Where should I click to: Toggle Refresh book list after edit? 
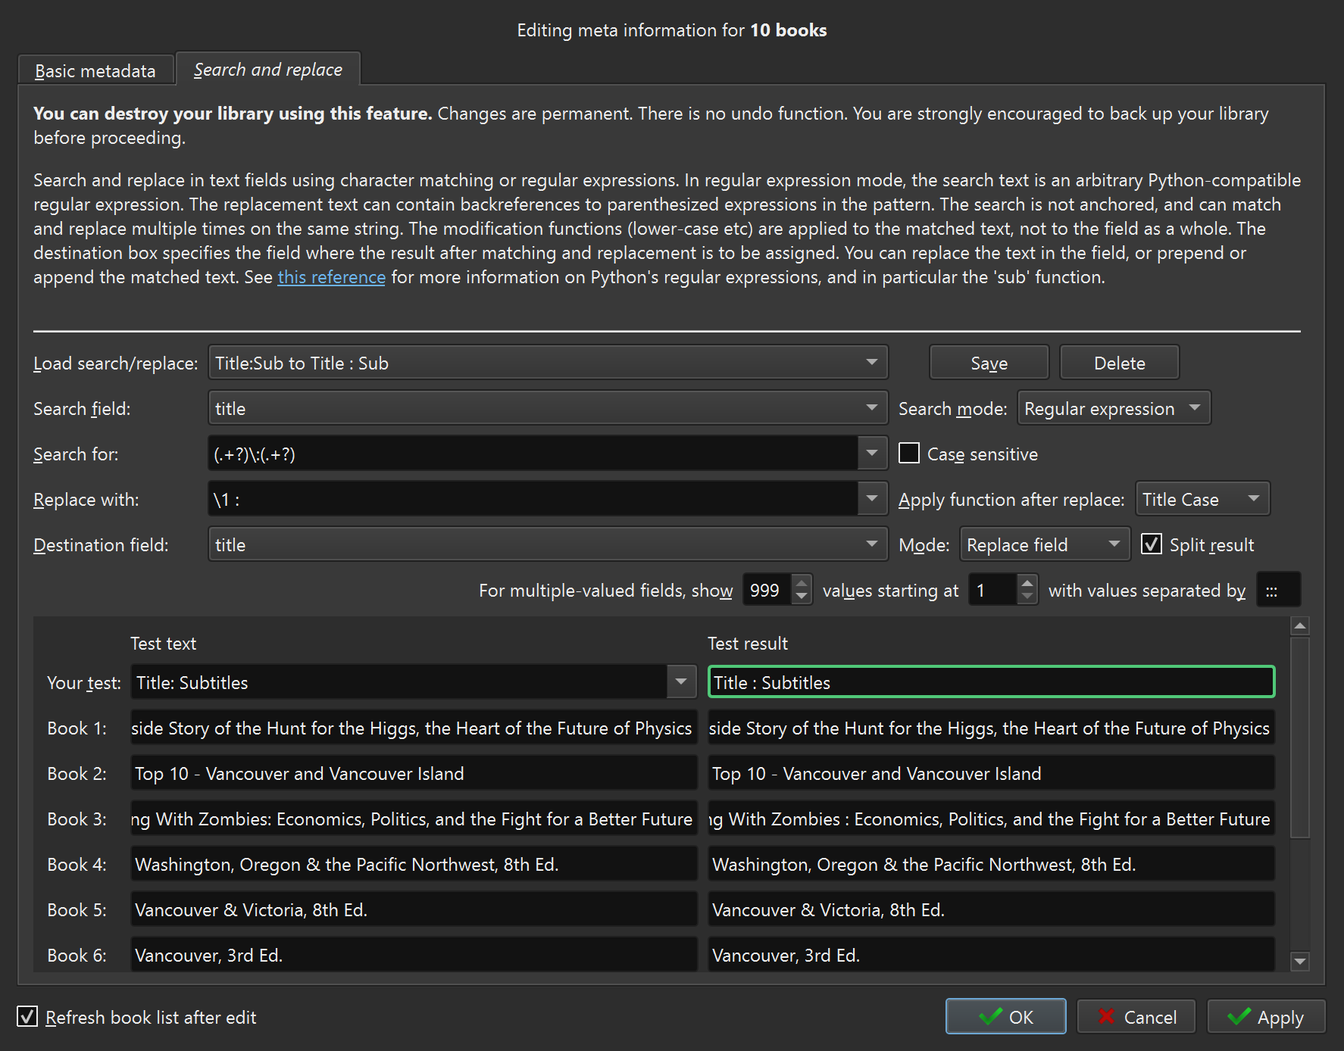28,1017
